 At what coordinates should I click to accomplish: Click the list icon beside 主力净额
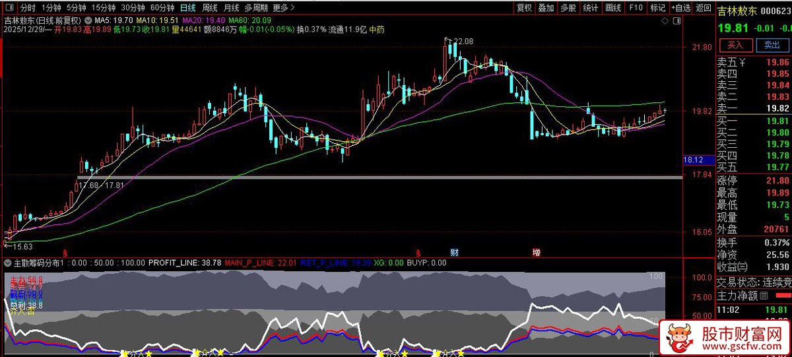click(x=764, y=296)
